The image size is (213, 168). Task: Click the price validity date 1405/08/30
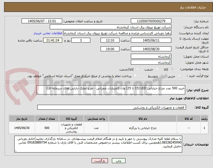151,49
